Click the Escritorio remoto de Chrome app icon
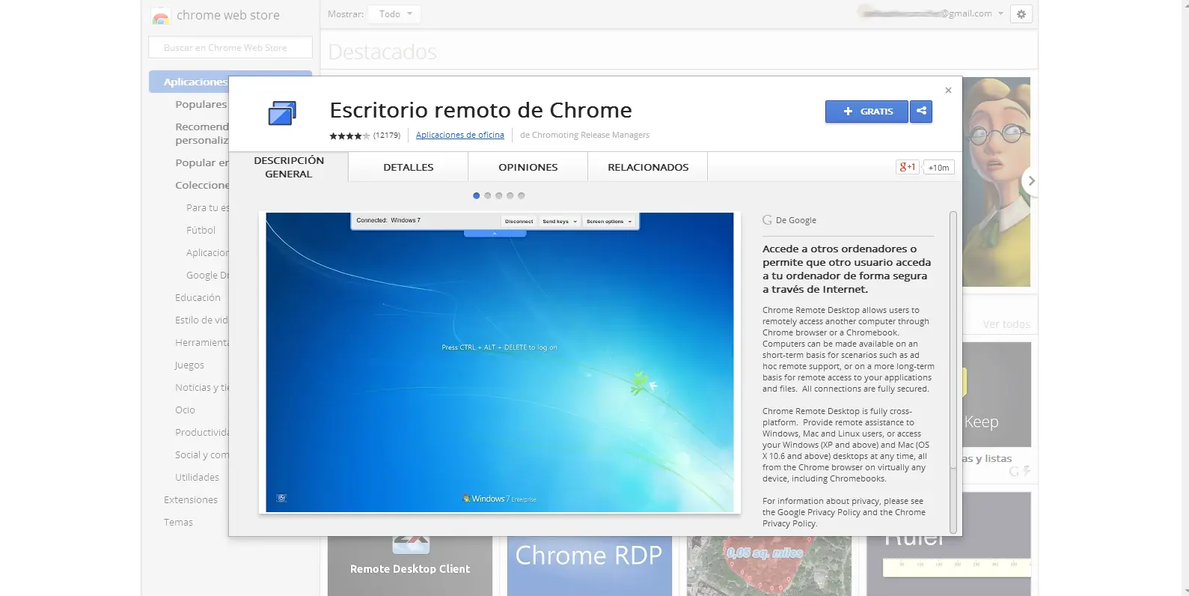Screen dimensions: 1189x596 coord(282,114)
